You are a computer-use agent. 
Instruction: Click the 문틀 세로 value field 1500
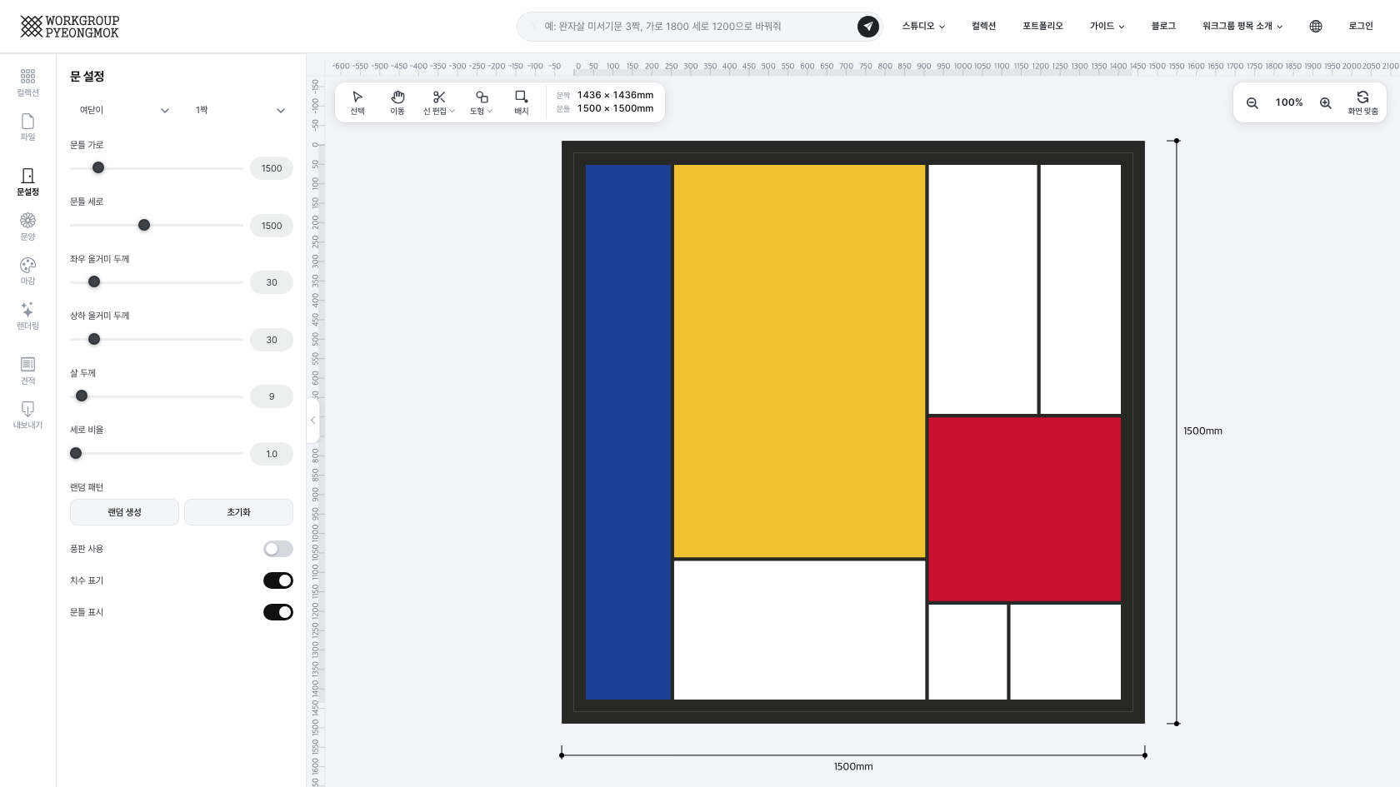tap(272, 226)
